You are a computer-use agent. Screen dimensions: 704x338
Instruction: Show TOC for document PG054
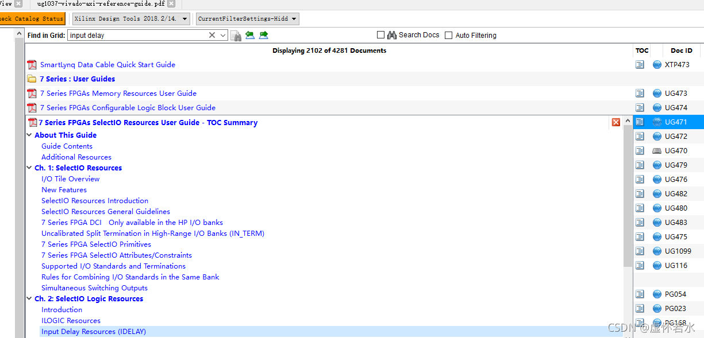coord(640,294)
